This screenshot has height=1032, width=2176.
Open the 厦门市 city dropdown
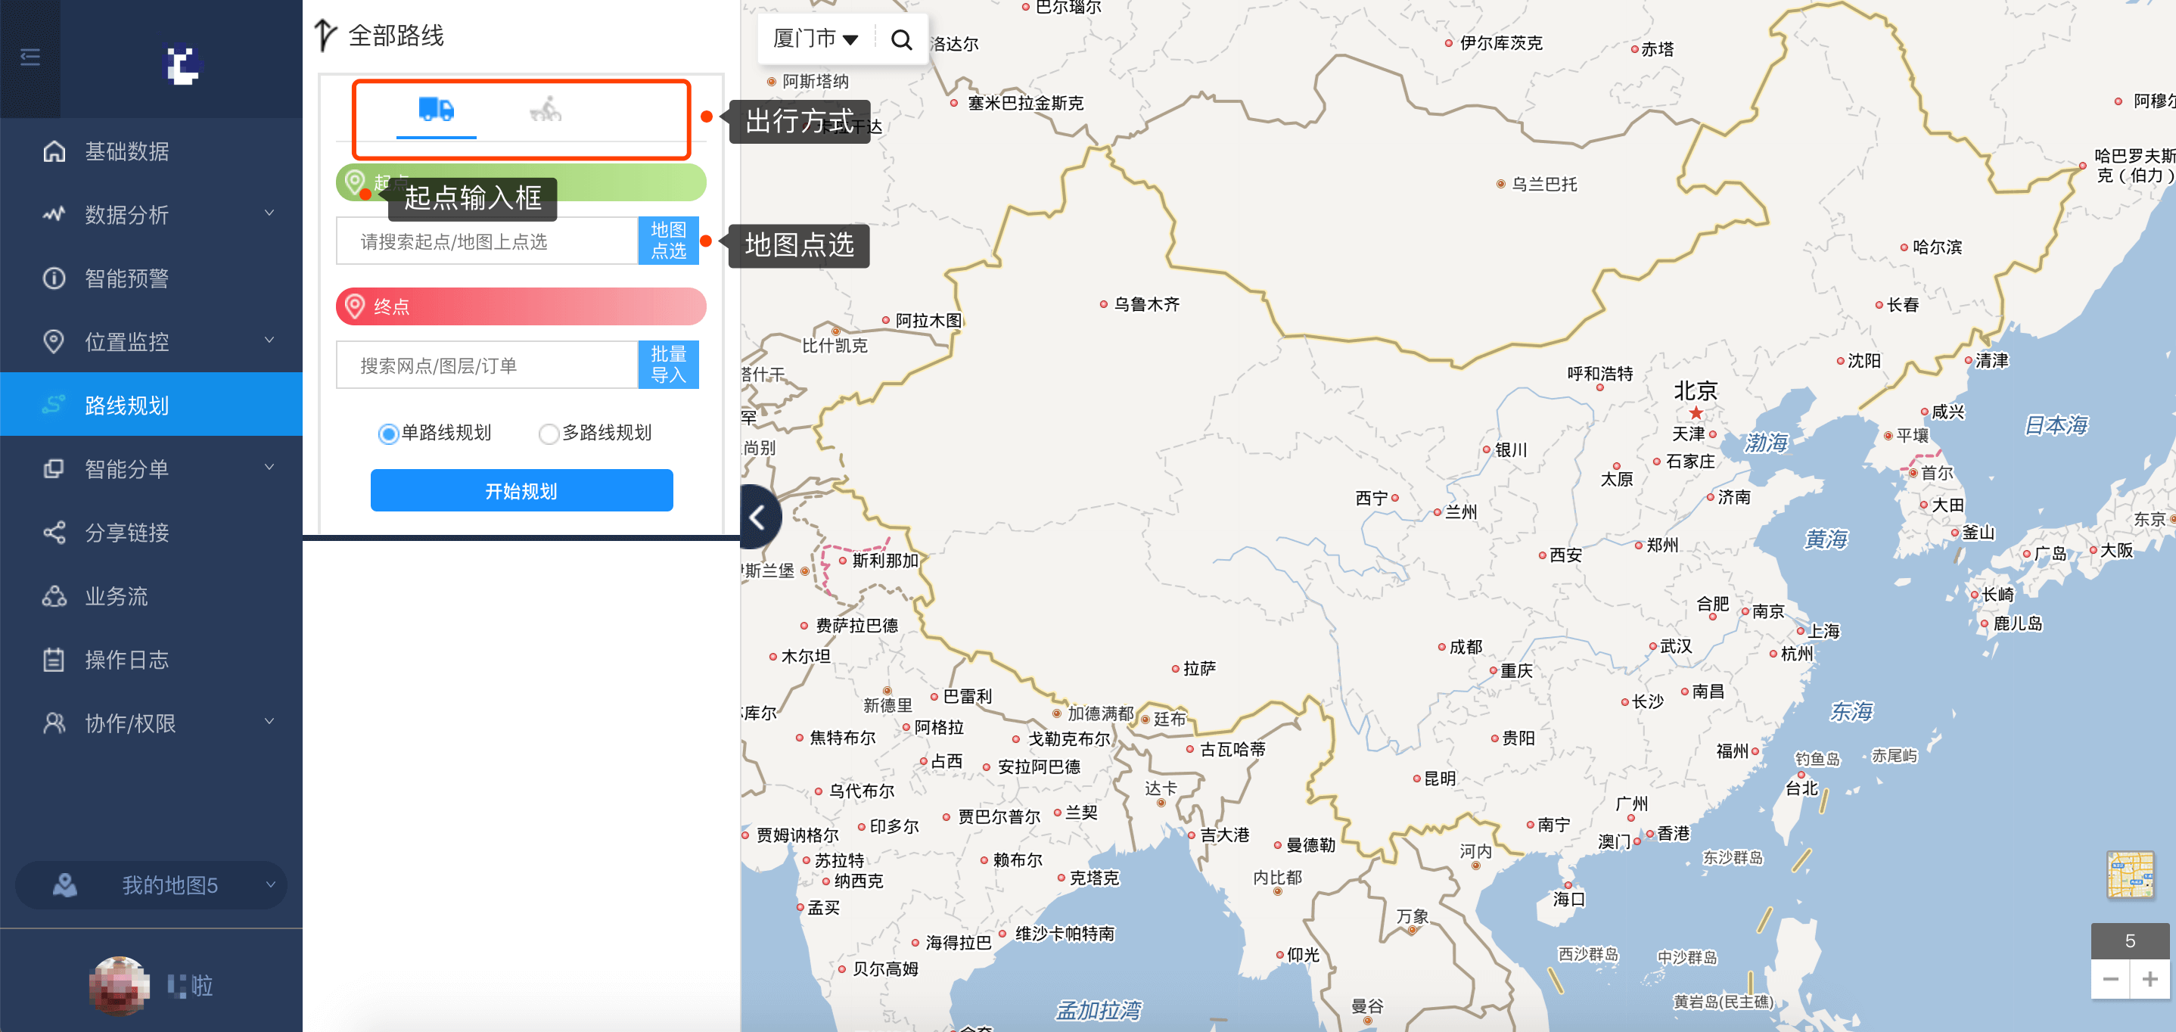coord(815,39)
